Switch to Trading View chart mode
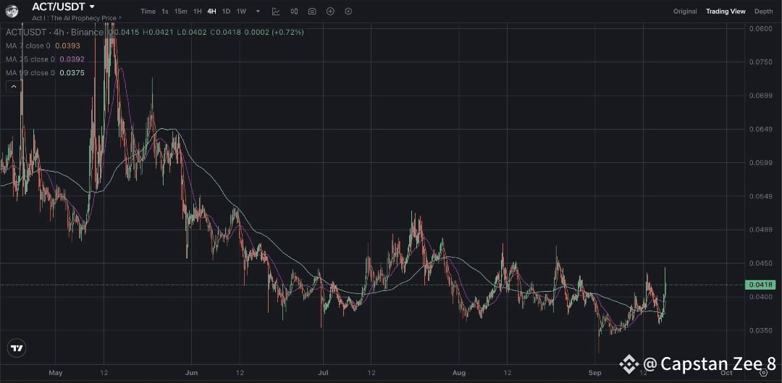Image resolution: width=782 pixels, height=383 pixels. (726, 11)
